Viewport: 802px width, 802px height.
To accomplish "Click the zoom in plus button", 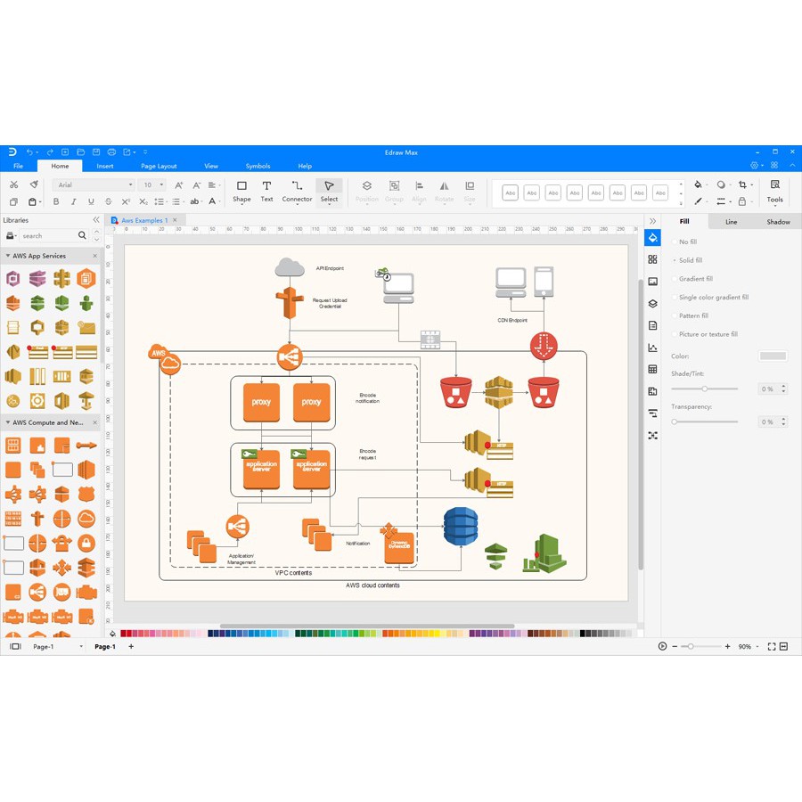I will pyautogui.click(x=727, y=647).
